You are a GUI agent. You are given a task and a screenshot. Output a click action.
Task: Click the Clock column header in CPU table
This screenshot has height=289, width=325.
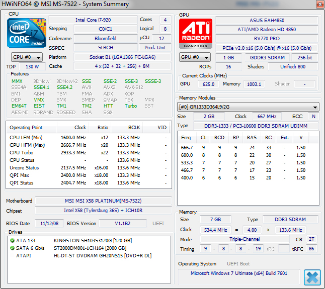point(73,127)
